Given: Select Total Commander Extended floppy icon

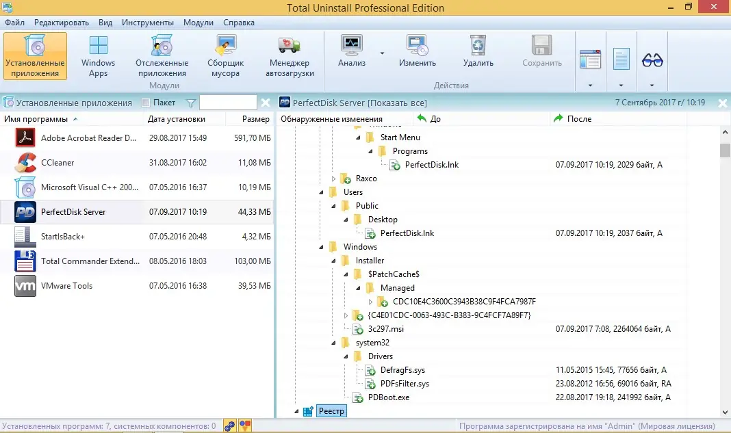Looking at the screenshot, I should pyautogui.click(x=25, y=261).
